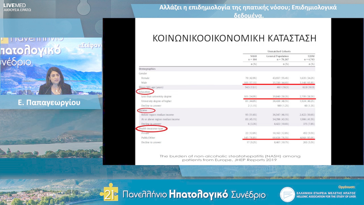
Task: Click the 'T2DM' column header
Action: pos(311,56)
